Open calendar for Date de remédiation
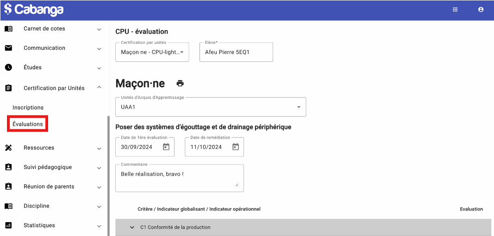The image size is (494, 236). (236, 147)
